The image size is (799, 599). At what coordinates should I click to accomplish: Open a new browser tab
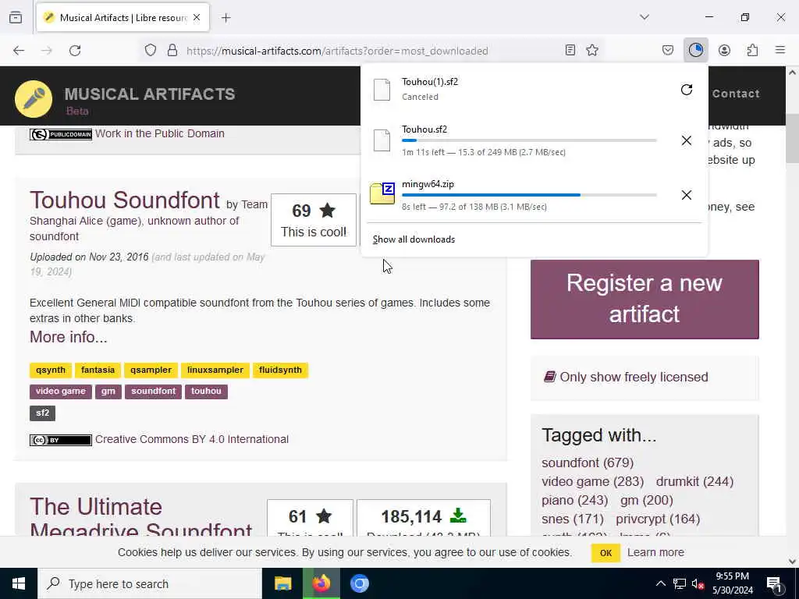coord(226,18)
